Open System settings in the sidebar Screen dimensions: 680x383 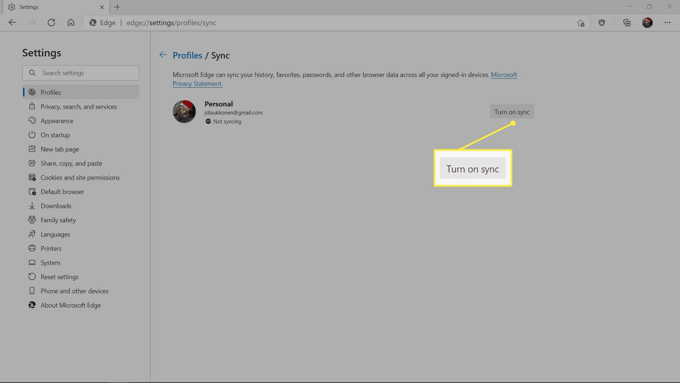coord(81,262)
